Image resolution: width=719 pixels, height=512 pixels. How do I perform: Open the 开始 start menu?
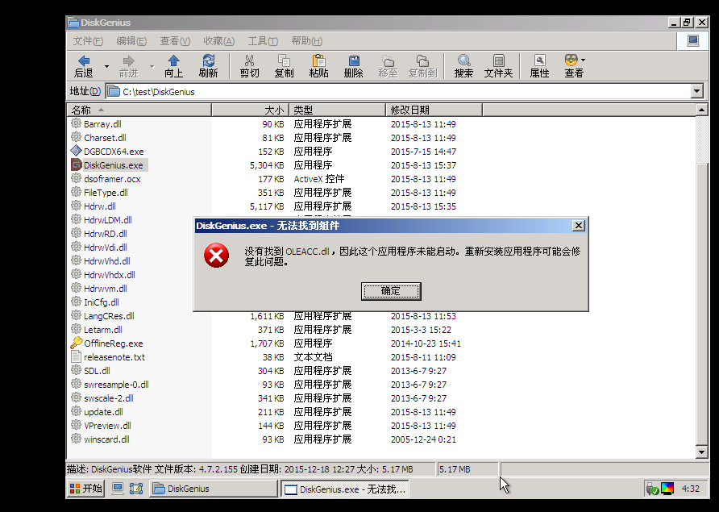85,489
